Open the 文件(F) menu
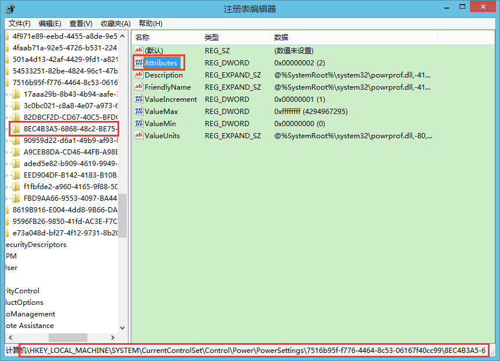500x361 pixels. [20, 23]
